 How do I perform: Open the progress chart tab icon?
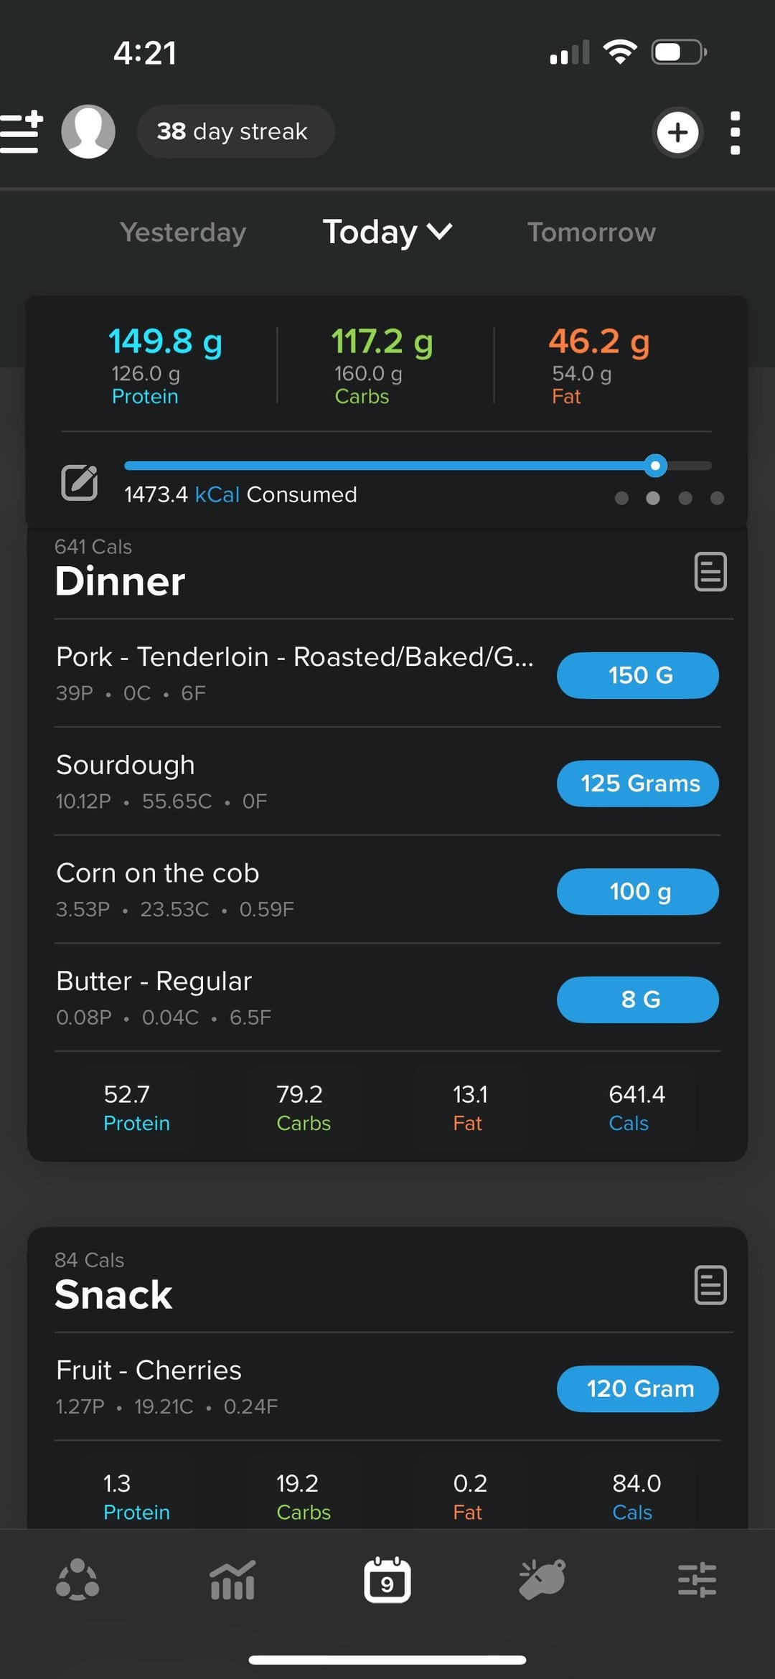pos(232,1580)
